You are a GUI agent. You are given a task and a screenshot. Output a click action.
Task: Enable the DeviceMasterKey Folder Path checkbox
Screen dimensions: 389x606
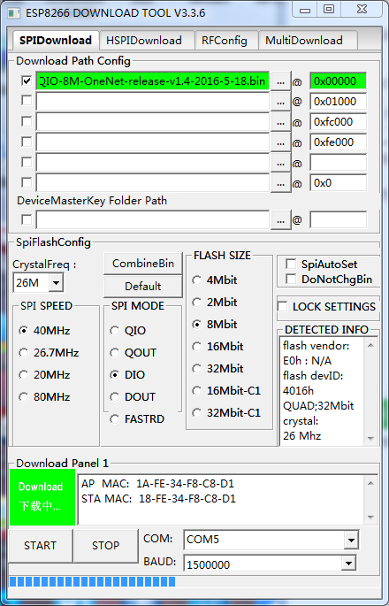point(27,220)
